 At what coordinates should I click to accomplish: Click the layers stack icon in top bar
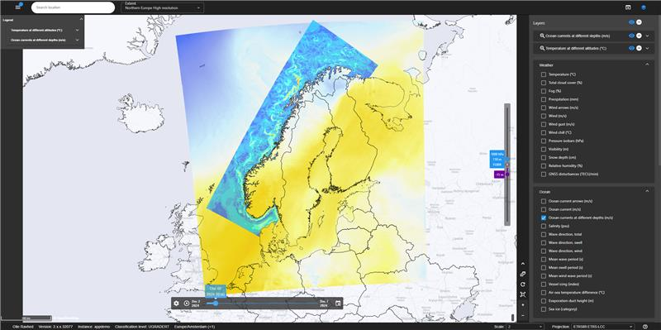point(644,7)
